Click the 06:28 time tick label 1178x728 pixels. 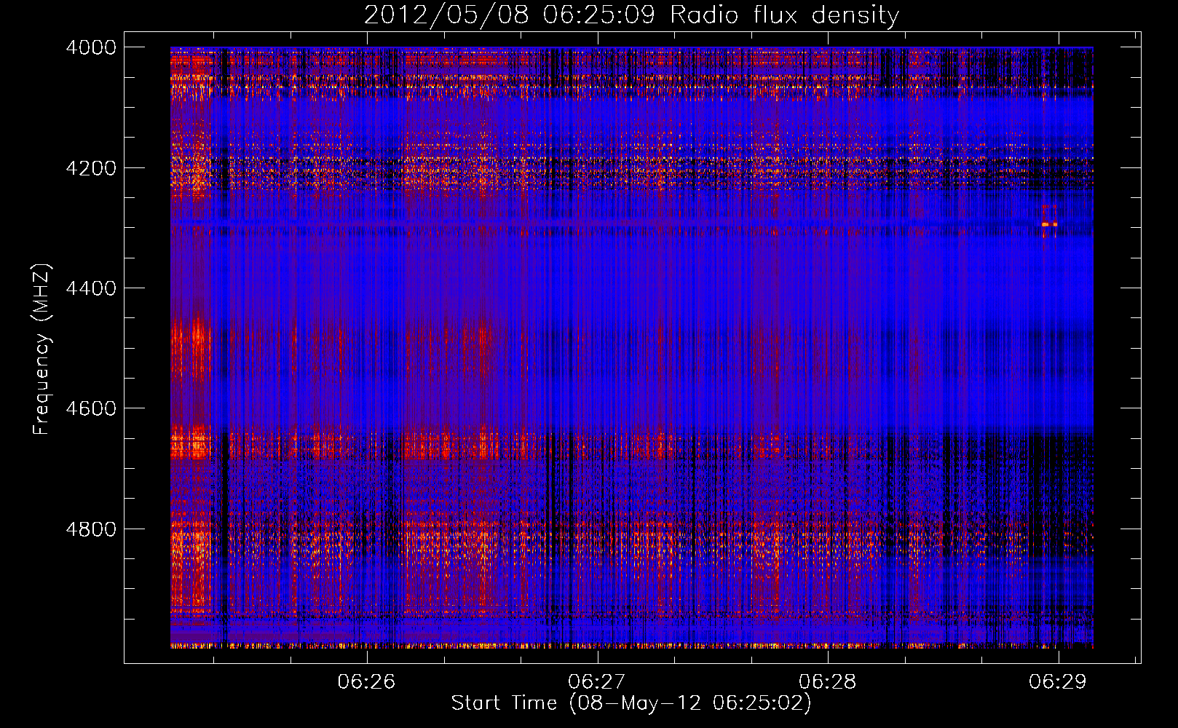click(827, 681)
